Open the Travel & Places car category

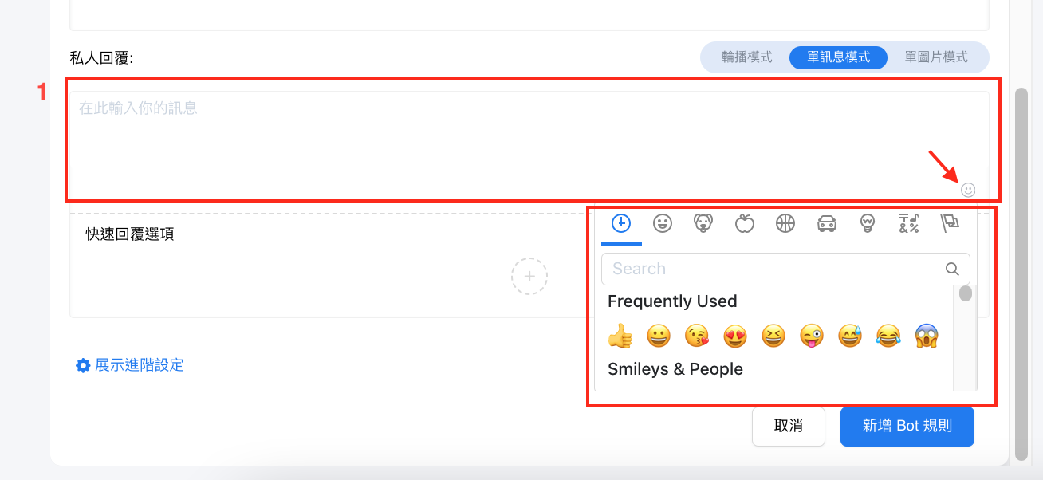pos(827,223)
